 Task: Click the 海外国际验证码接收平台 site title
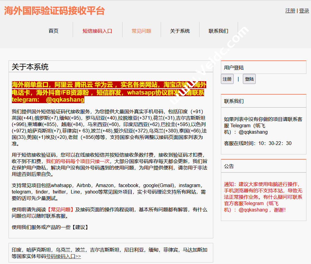click(54, 11)
